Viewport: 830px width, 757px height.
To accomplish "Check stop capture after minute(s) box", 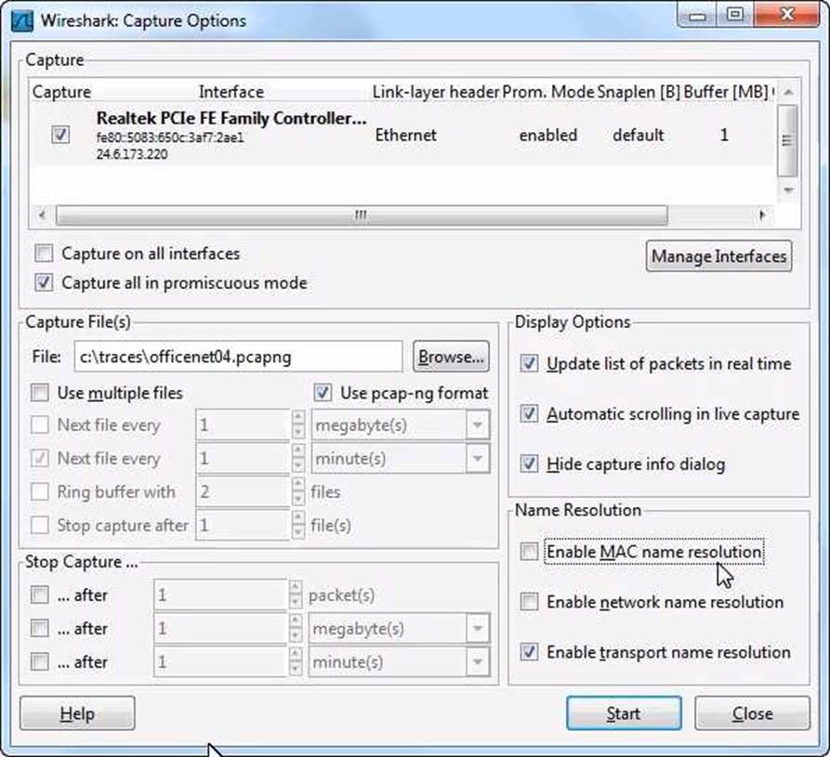I will (x=40, y=661).
